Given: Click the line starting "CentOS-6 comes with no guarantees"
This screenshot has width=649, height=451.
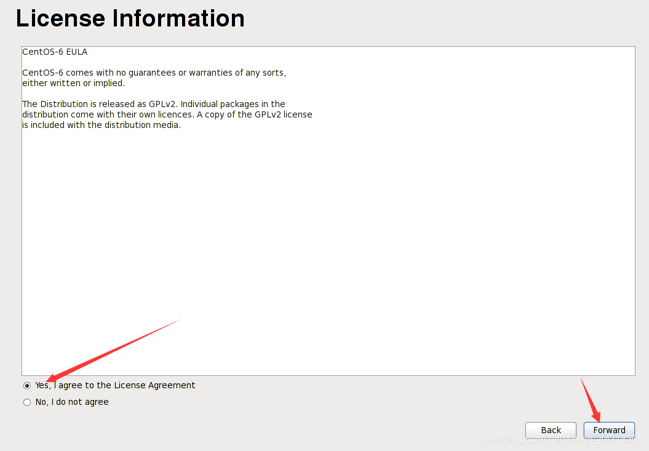Looking at the screenshot, I should (x=154, y=73).
